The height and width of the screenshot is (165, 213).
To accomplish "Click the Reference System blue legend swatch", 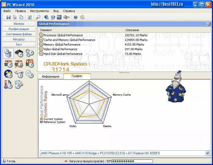I will (x=41, y=122).
